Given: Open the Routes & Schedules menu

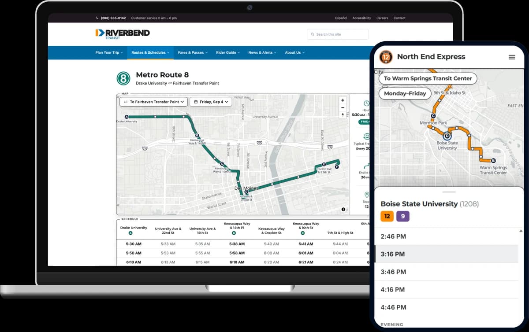Looking at the screenshot, I should click(x=150, y=52).
